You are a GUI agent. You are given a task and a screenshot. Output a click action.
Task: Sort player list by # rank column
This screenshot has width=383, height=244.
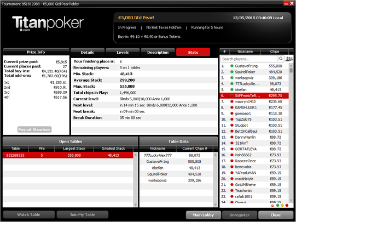[x=224, y=52]
